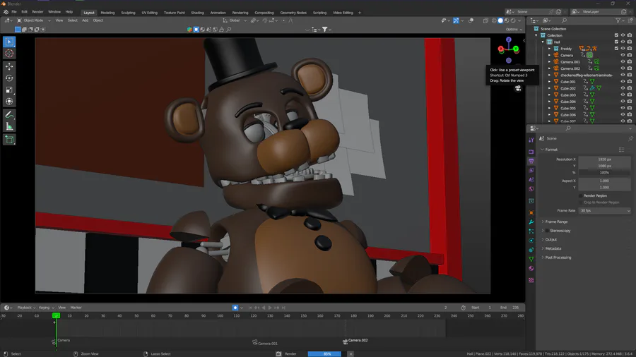Hide Camera.001 in viewport

tap(623, 62)
